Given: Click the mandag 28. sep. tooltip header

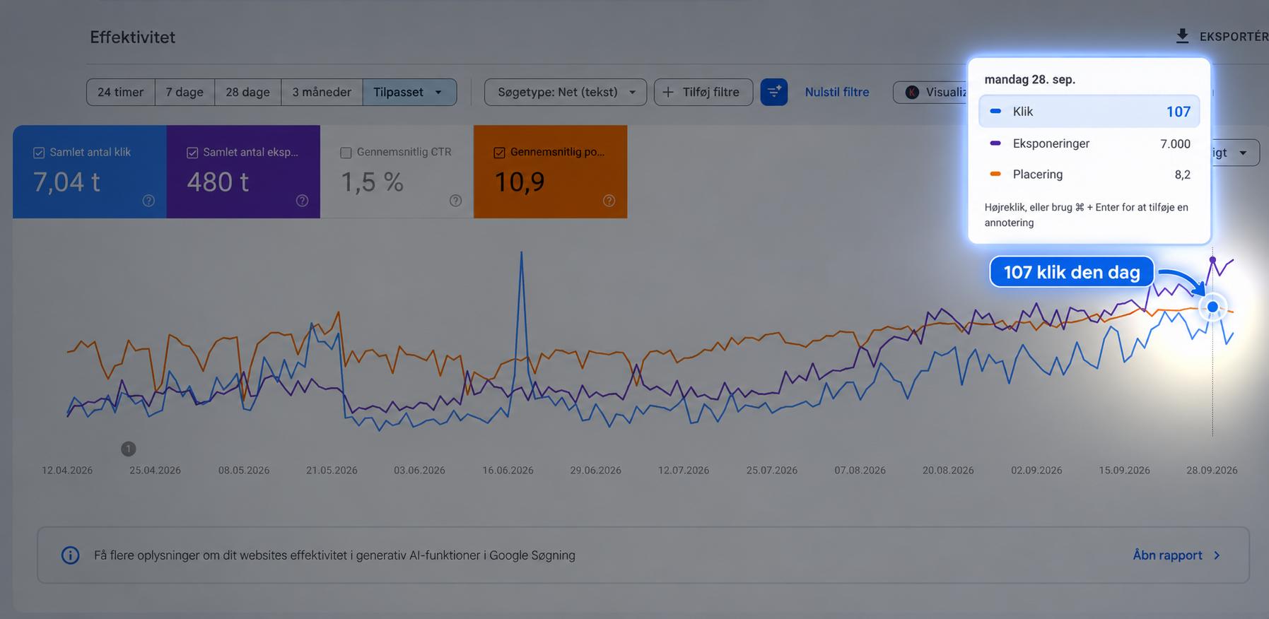Looking at the screenshot, I should [x=1030, y=79].
